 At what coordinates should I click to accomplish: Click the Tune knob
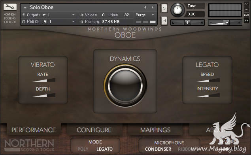[177, 10]
